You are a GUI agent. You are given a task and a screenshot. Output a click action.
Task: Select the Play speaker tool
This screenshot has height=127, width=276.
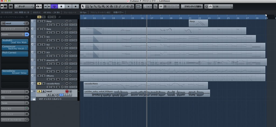click(x=128, y=6)
